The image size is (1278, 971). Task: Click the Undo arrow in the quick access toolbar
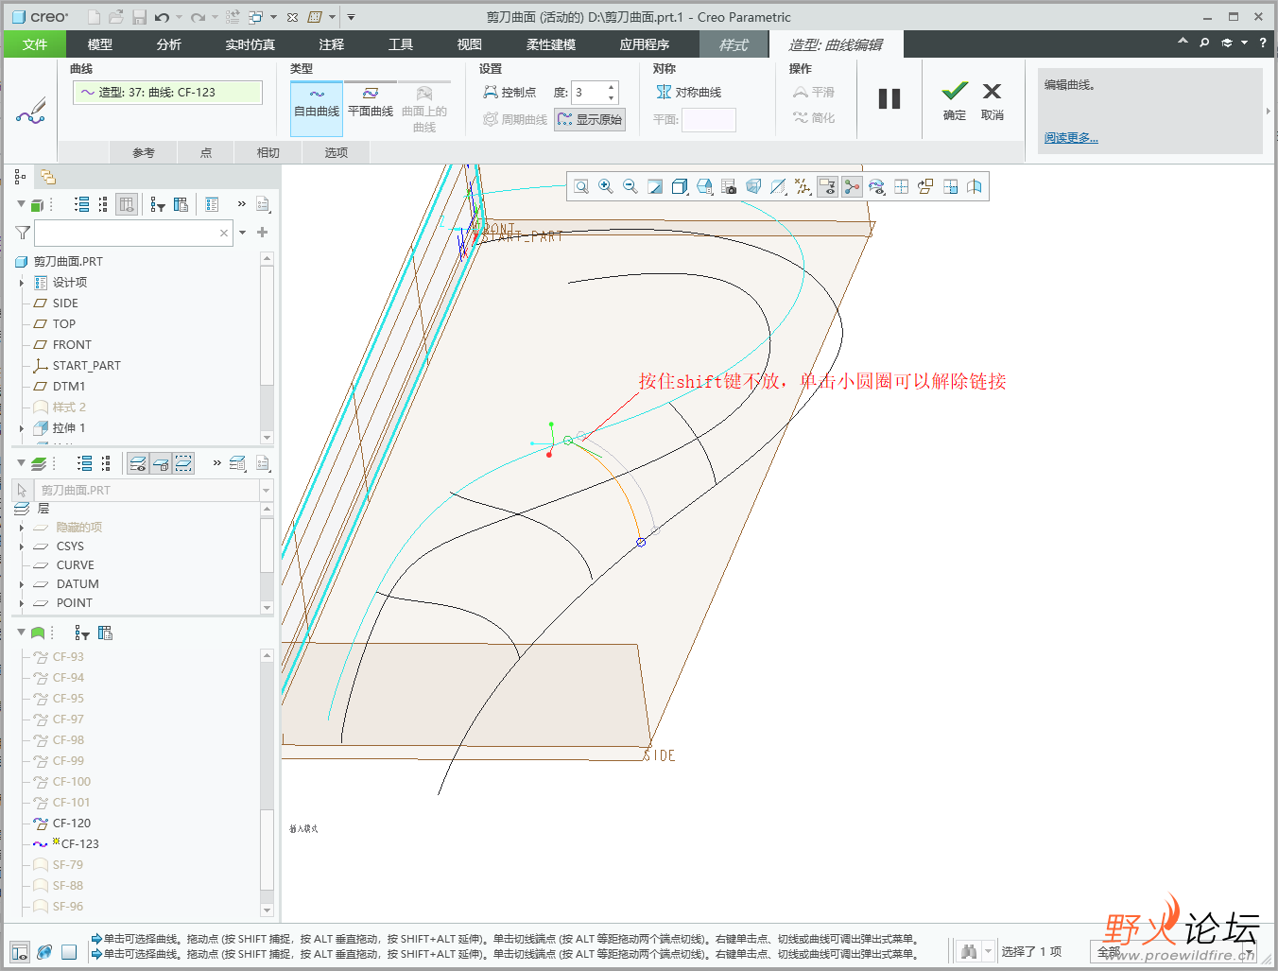[162, 17]
